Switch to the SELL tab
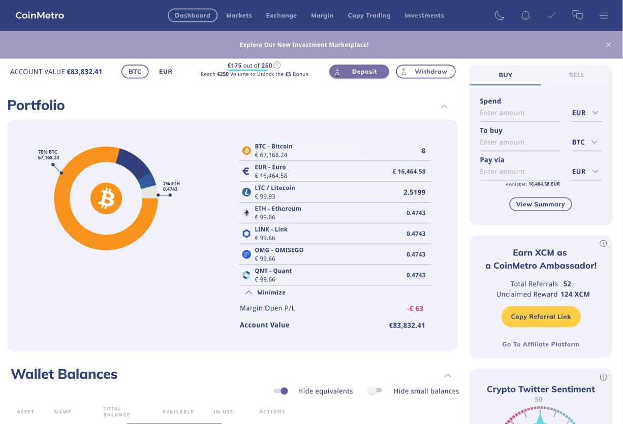623x424 pixels. [x=577, y=75]
